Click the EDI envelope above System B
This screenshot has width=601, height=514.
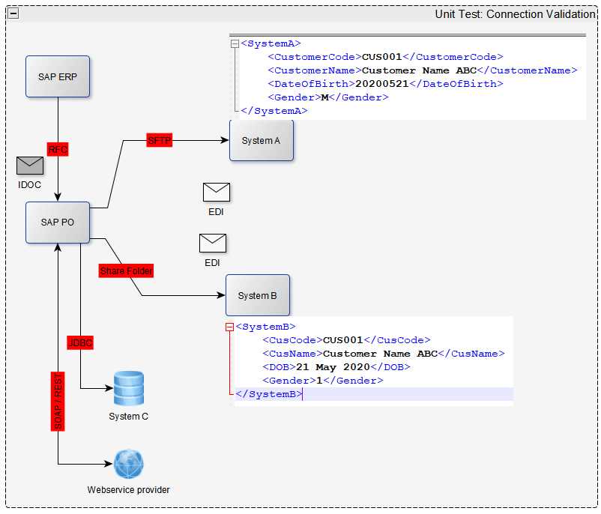pyautogui.click(x=213, y=243)
